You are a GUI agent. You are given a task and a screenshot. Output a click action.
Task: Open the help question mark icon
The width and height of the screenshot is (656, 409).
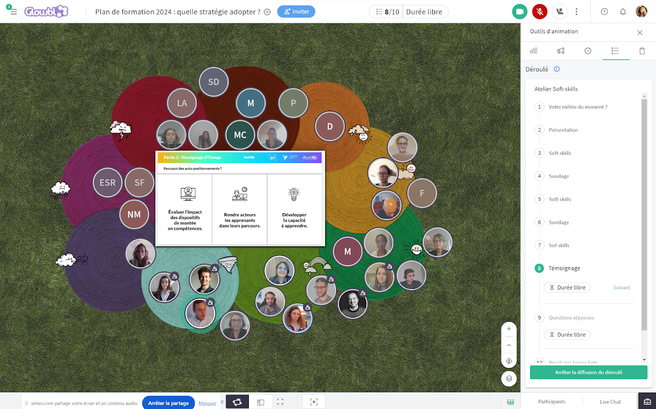[604, 12]
